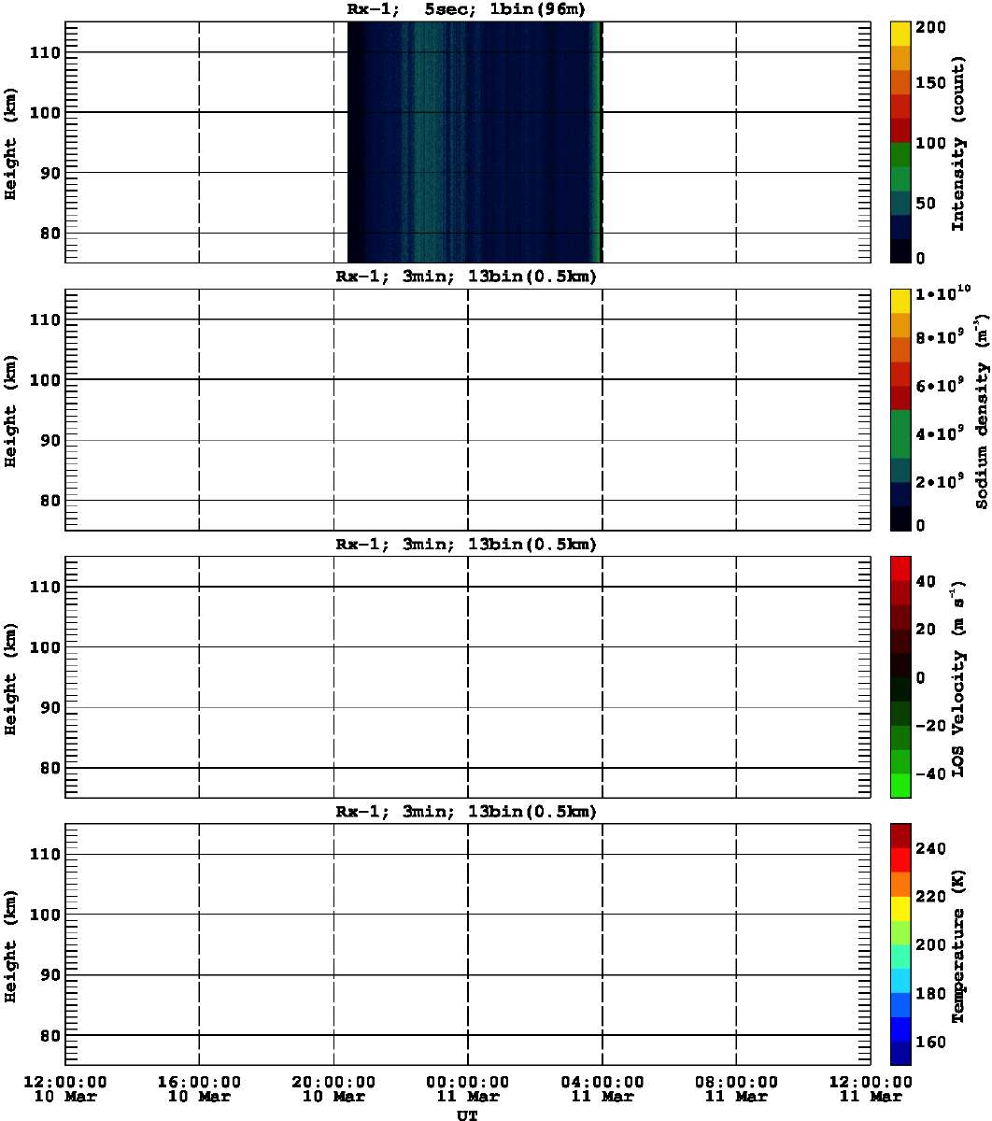Click the '16:00:00 10 Mar' time tick label
The height and width of the screenshot is (1121, 992).
coord(199,1088)
